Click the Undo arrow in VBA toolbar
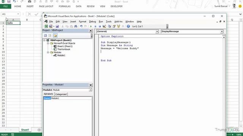Image resolution: width=243 pixels, height=136 pixels. (x=81, y=26)
